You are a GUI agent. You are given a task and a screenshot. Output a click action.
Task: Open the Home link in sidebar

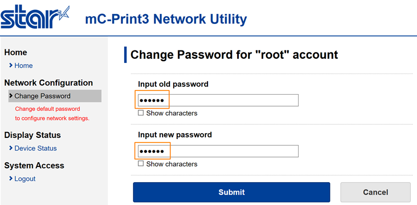[x=23, y=66]
